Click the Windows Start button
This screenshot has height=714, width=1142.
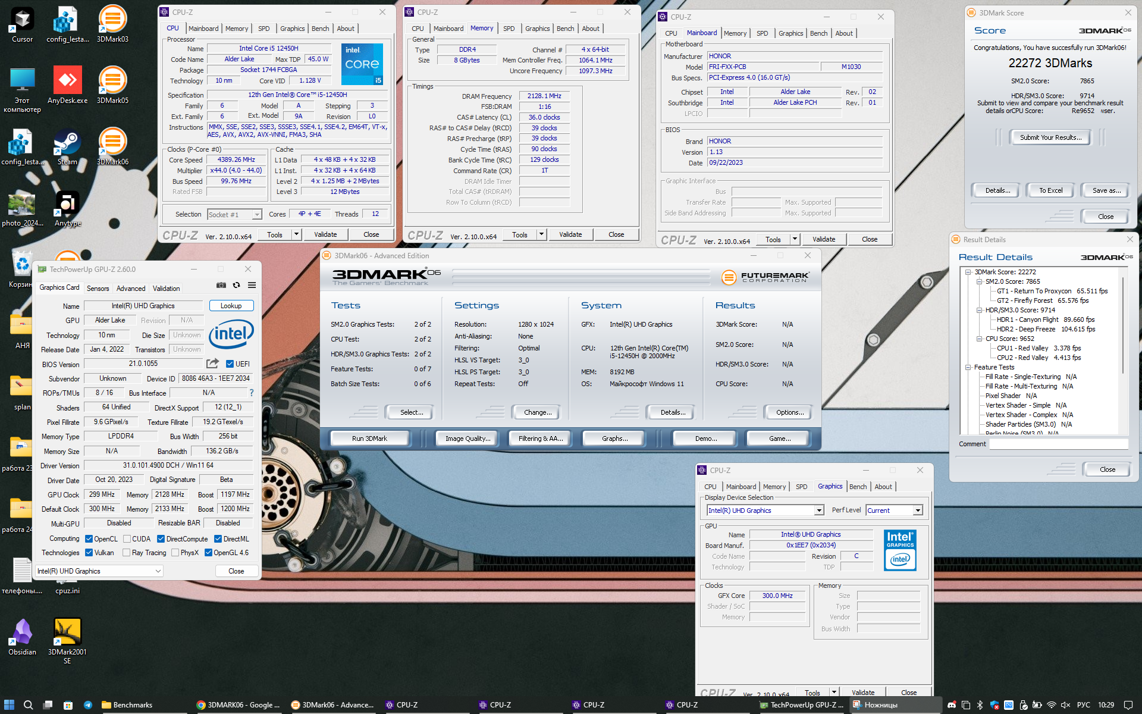click(9, 704)
